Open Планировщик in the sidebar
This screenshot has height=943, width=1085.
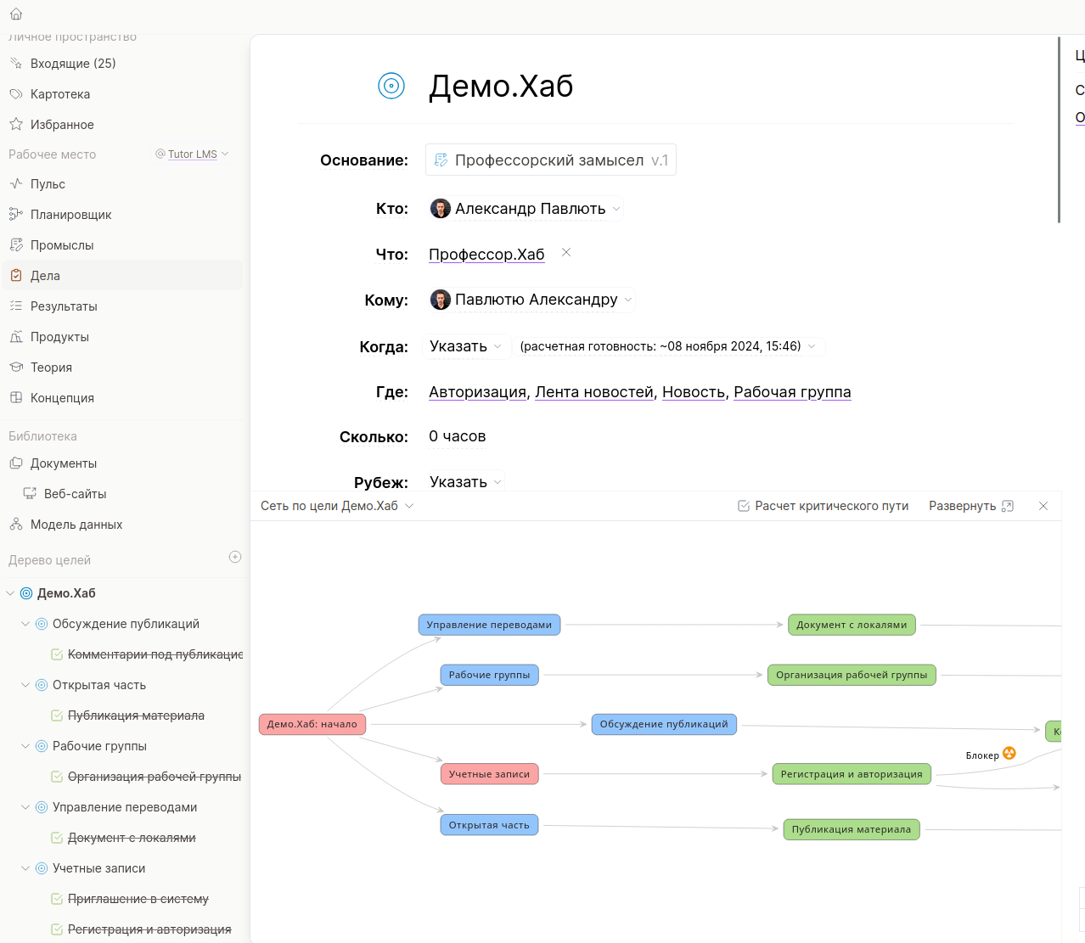70,215
